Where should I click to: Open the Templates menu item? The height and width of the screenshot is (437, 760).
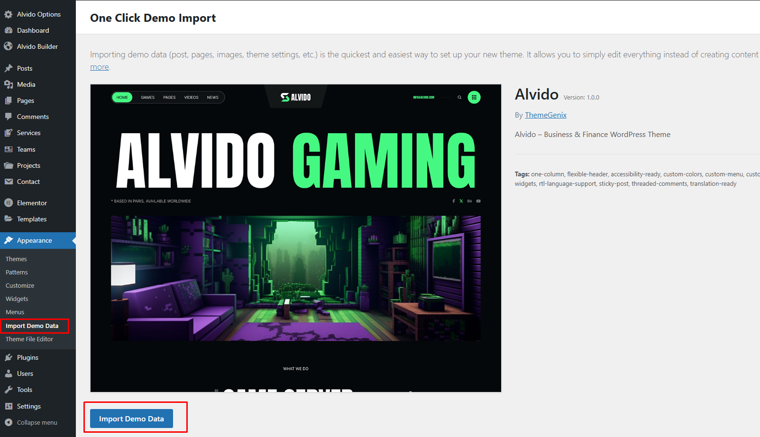tap(38, 219)
